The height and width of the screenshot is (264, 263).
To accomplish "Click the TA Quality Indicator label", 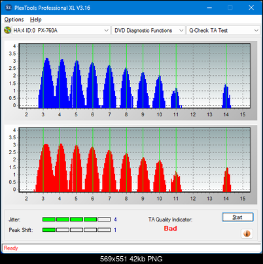I will coord(170,220).
